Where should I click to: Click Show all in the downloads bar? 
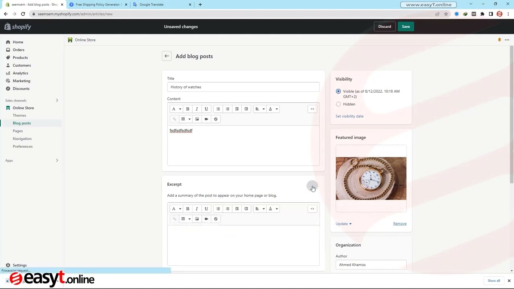tap(494, 281)
